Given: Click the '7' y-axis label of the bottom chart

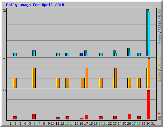Looking at the screenshot, I should (x=5, y=90).
